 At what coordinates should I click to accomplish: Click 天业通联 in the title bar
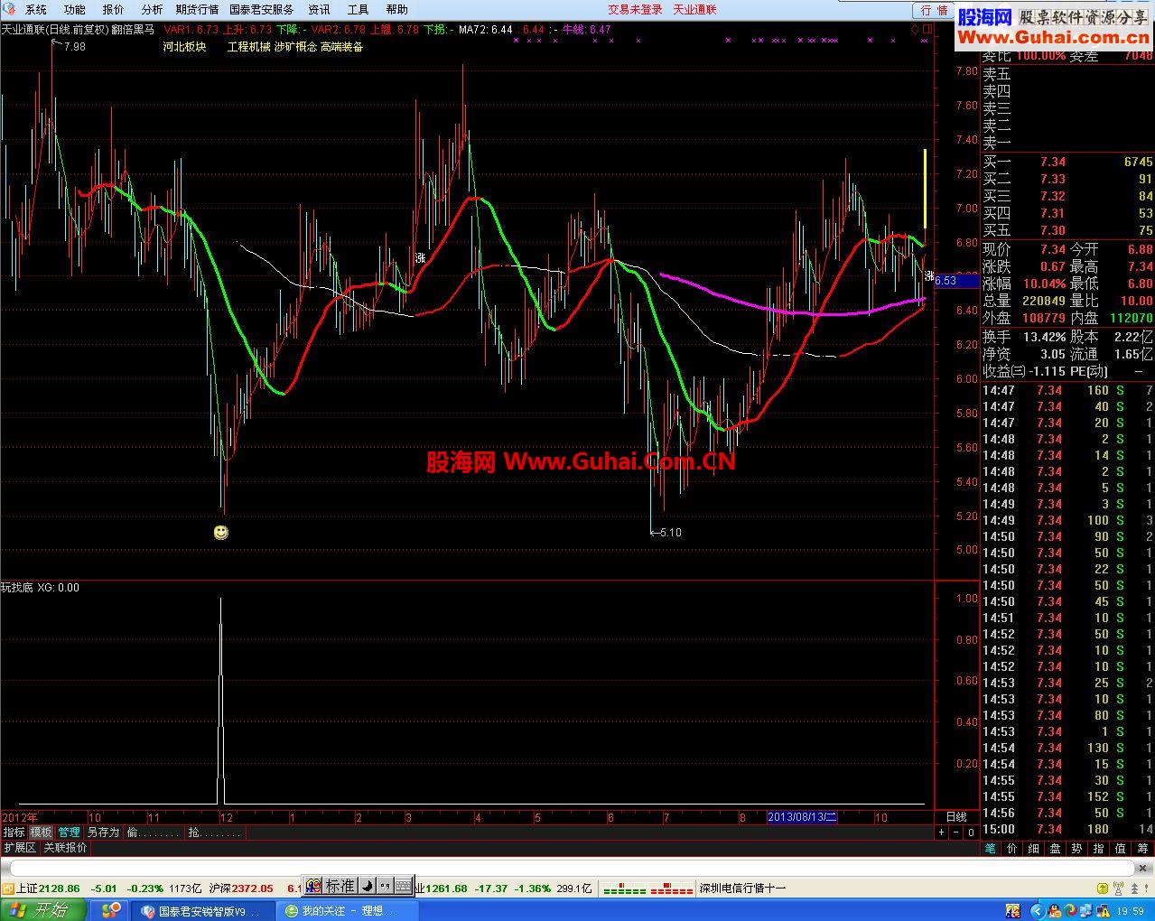click(694, 9)
